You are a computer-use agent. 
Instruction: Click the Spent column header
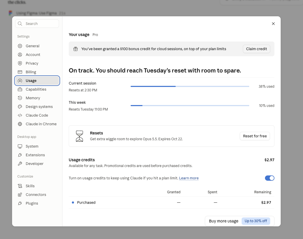click(x=212, y=192)
